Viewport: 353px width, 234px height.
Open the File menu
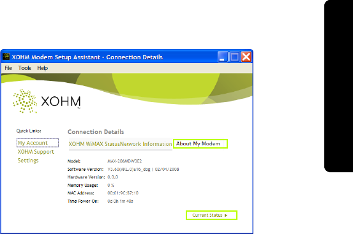click(x=8, y=68)
